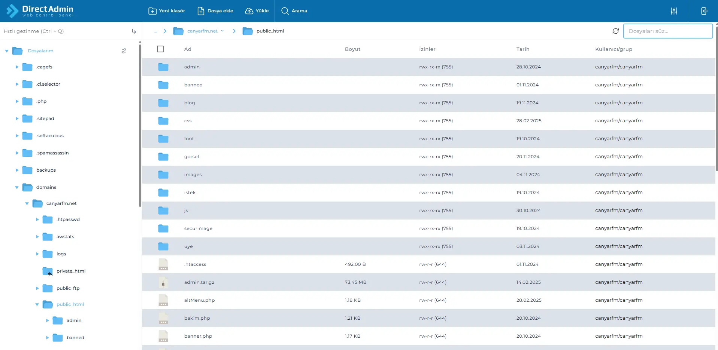Viewport: 718px width, 350px height.
Task: Select Dosyalarım in the sidebar tree
Action: point(40,51)
